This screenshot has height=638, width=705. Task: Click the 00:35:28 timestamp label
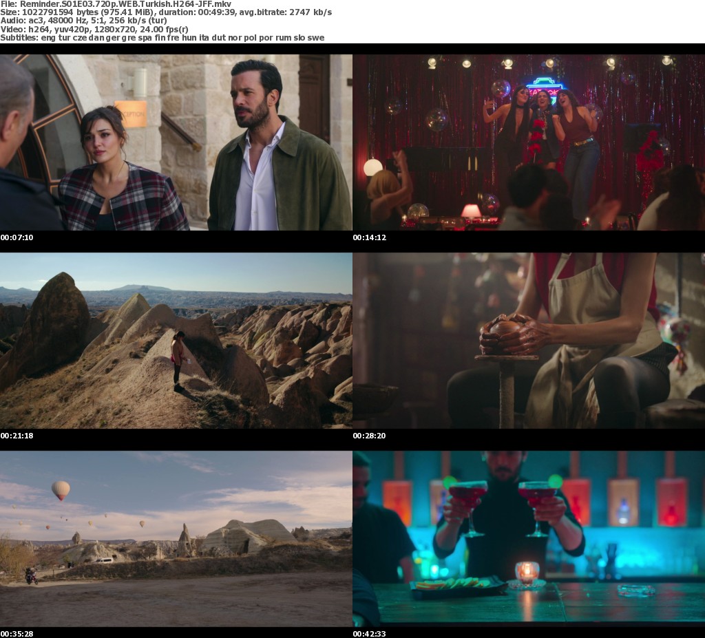point(17,633)
